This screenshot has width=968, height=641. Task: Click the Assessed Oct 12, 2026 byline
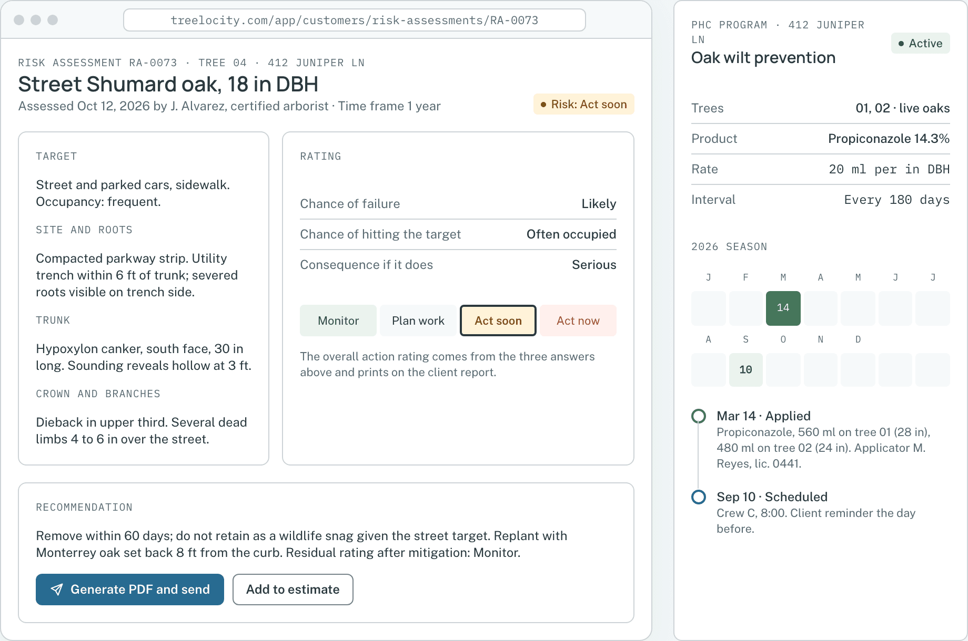(229, 106)
